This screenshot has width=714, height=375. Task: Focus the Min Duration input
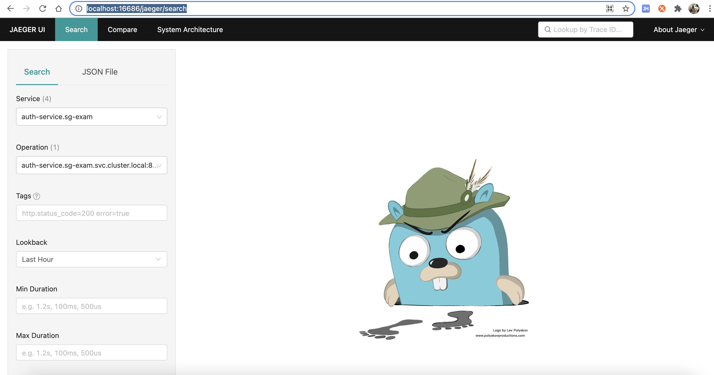91,306
